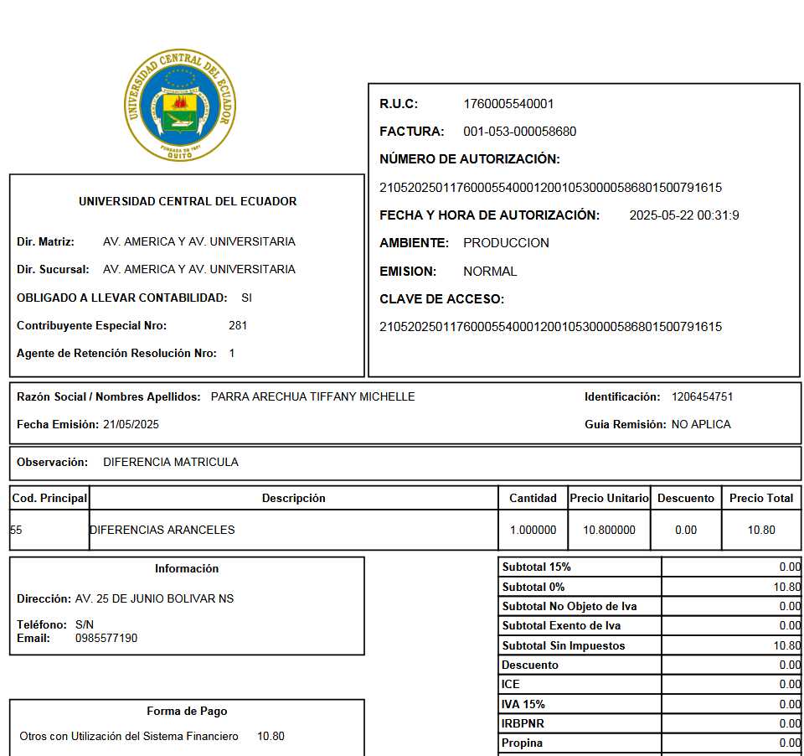Viewport: 804px width, 756px height.
Task: Select the Subtotal Sin Impuestos amount 10.80
Action: point(787,645)
